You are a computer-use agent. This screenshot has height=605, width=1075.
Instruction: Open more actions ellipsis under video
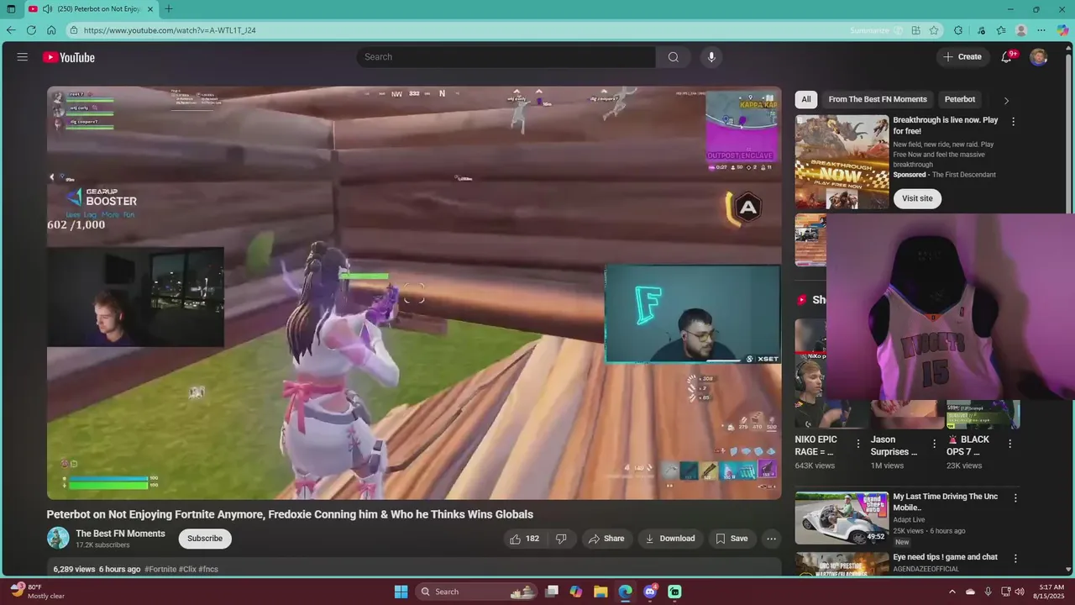[x=771, y=539]
